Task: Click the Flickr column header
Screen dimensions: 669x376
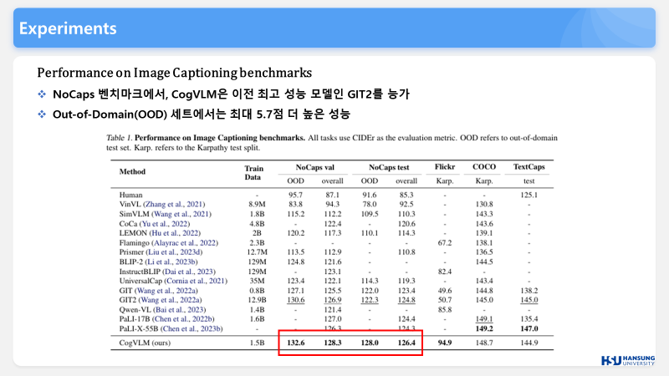Action: (x=445, y=167)
